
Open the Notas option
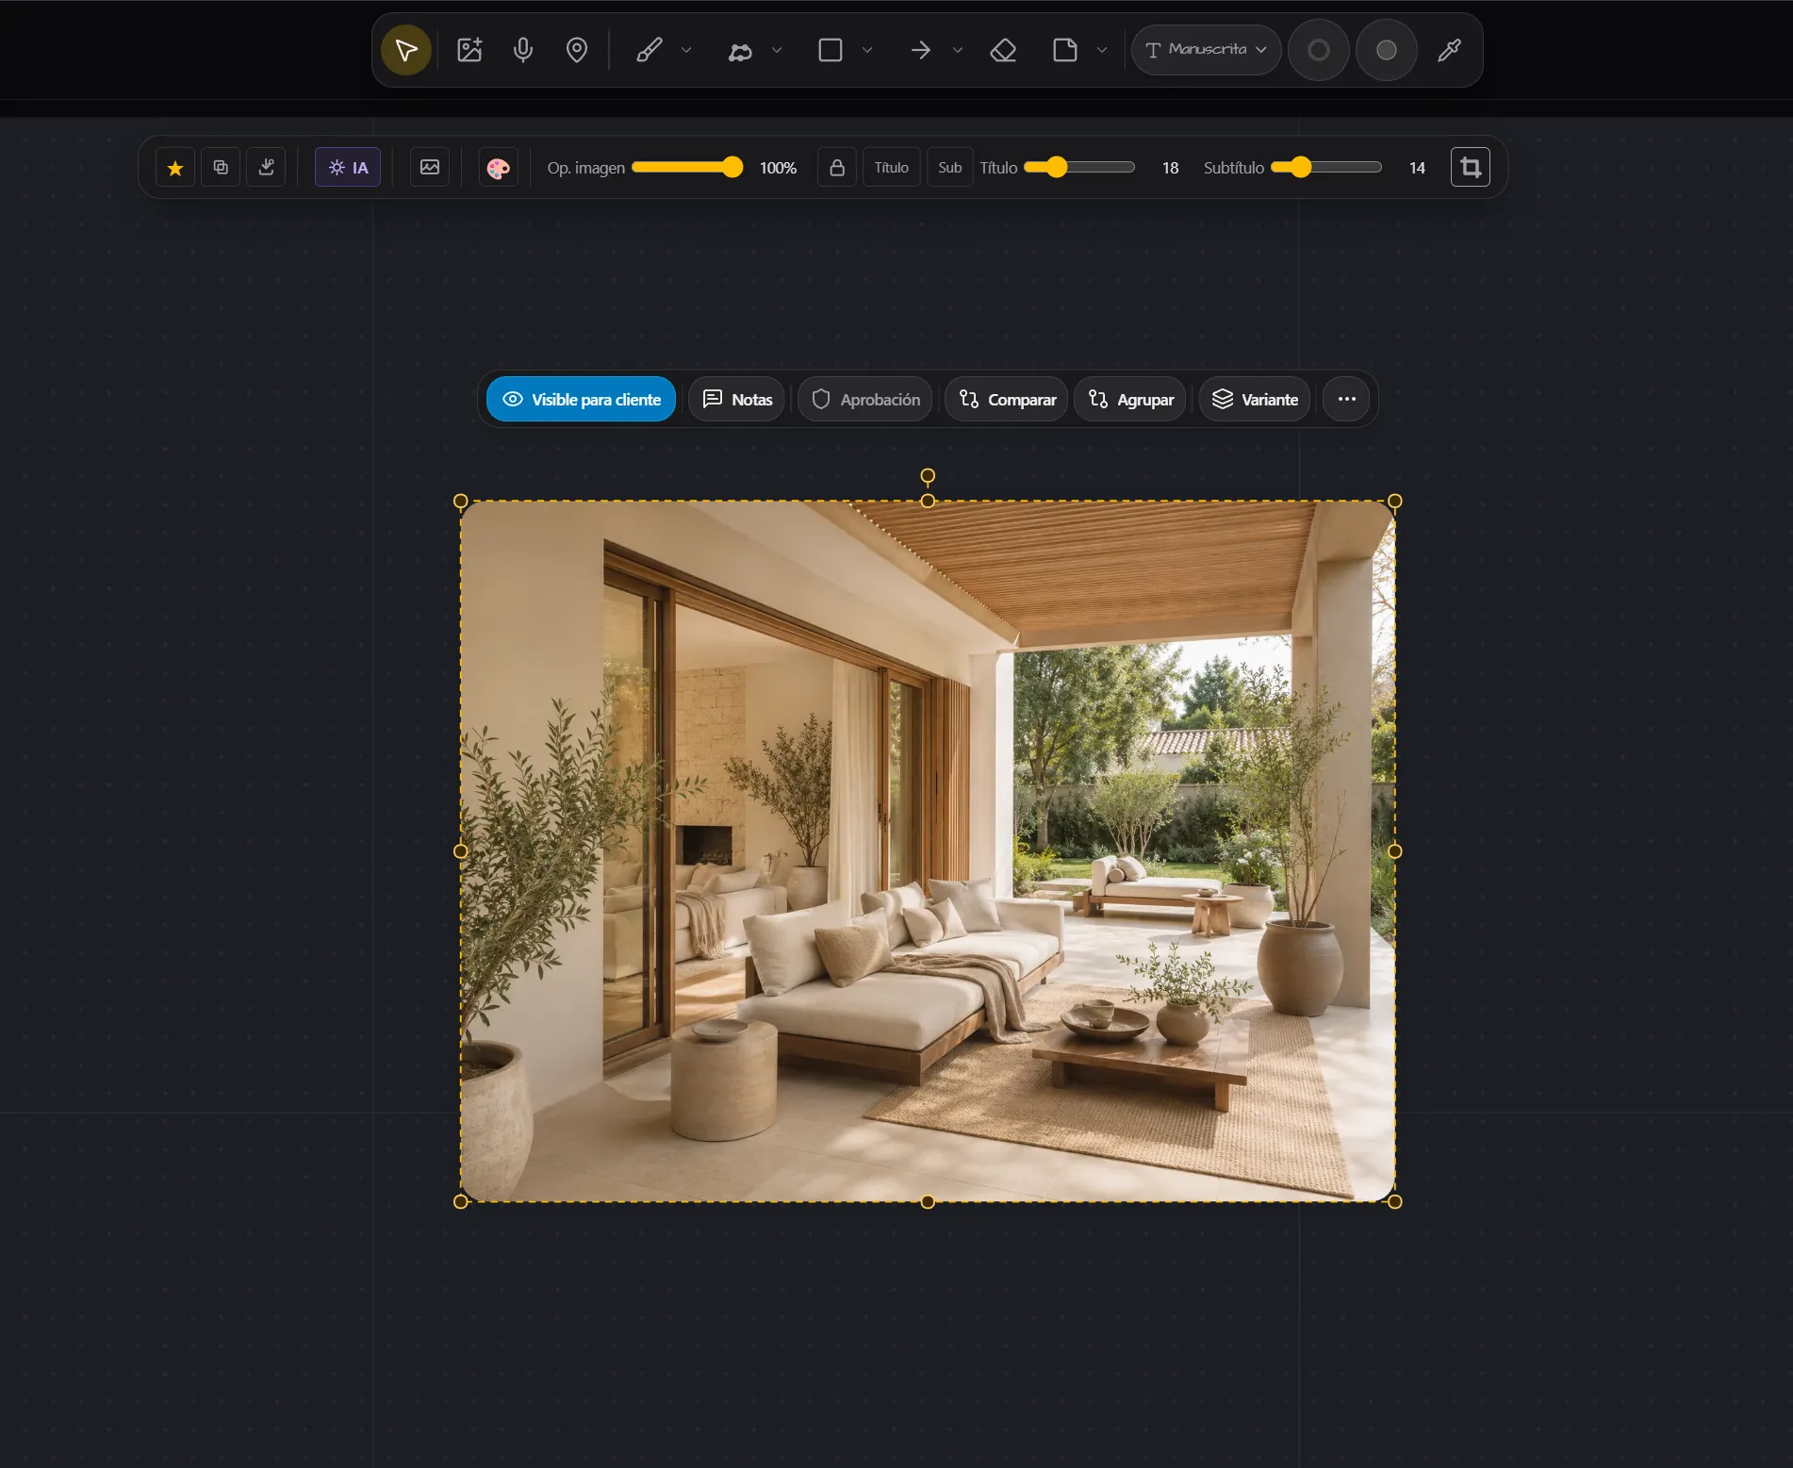[x=737, y=400]
